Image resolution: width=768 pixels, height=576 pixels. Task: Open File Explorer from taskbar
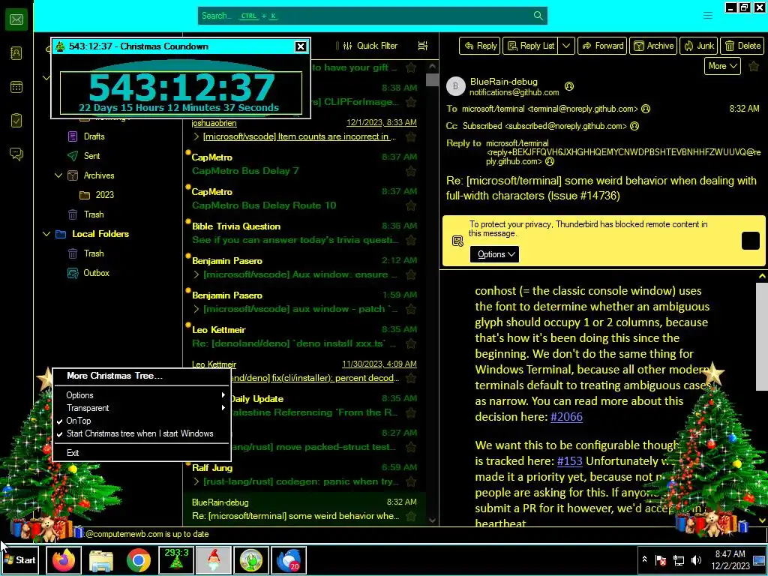coord(101,559)
